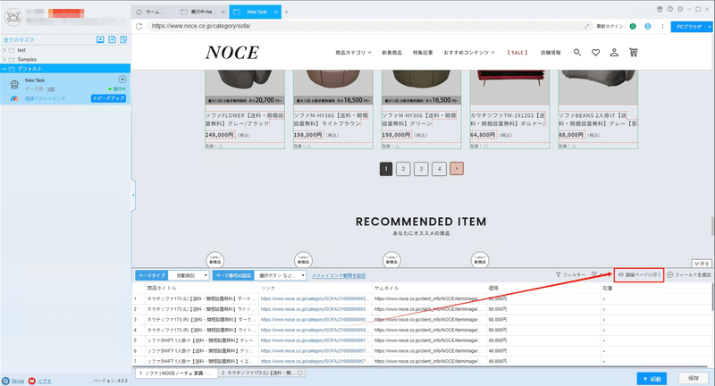Open the ページタイプ 自動識別 dropdown

point(189,275)
